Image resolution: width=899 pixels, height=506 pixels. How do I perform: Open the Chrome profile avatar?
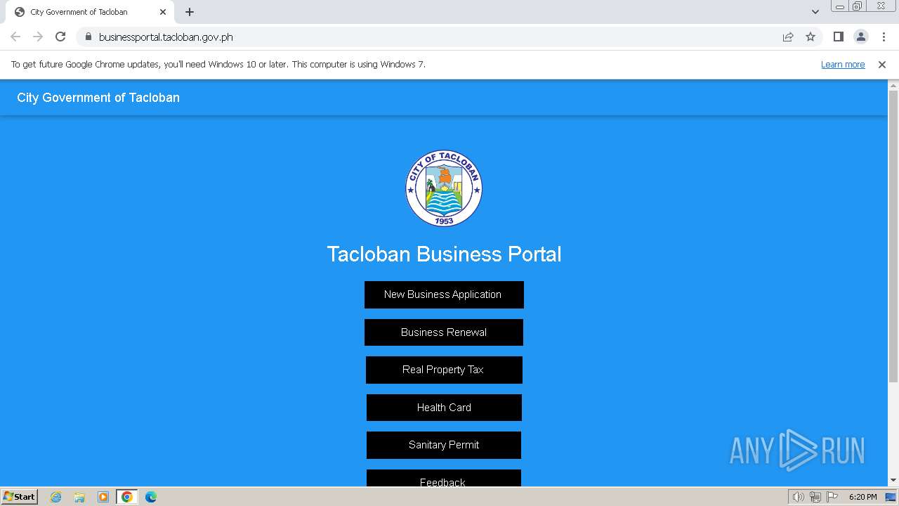[861, 37]
